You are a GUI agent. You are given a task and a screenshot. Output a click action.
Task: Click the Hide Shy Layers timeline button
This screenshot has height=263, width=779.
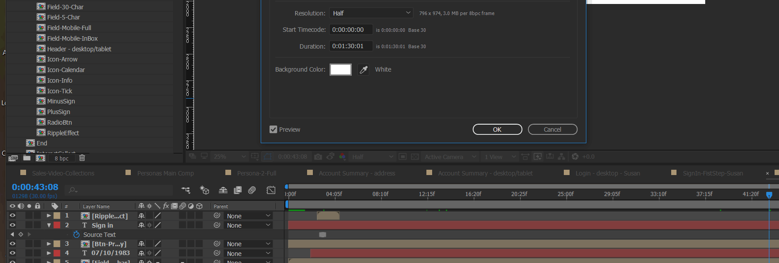pyautogui.click(x=223, y=190)
